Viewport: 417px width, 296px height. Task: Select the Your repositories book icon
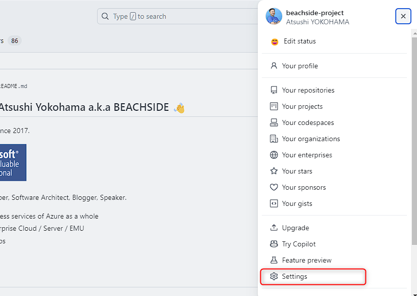pos(273,90)
